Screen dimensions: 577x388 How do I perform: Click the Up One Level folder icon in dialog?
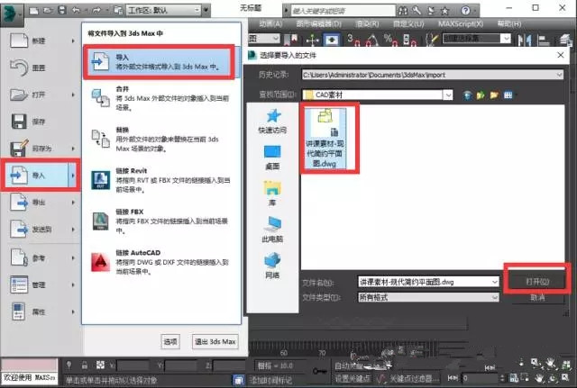pyautogui.click(x=481, y=95)
